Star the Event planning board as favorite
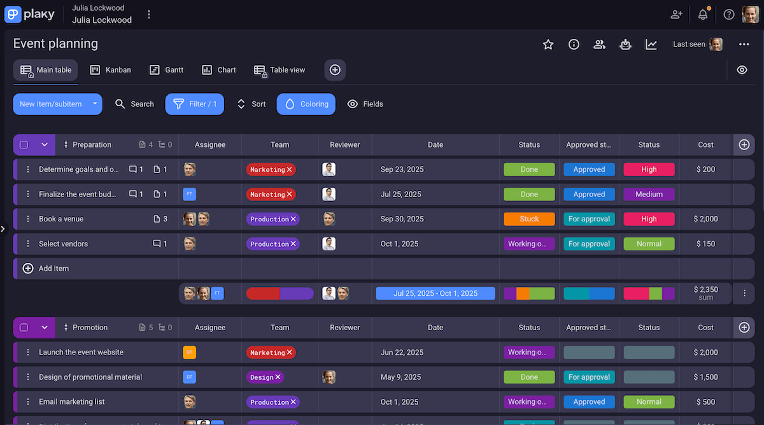 tap(548, 44)
